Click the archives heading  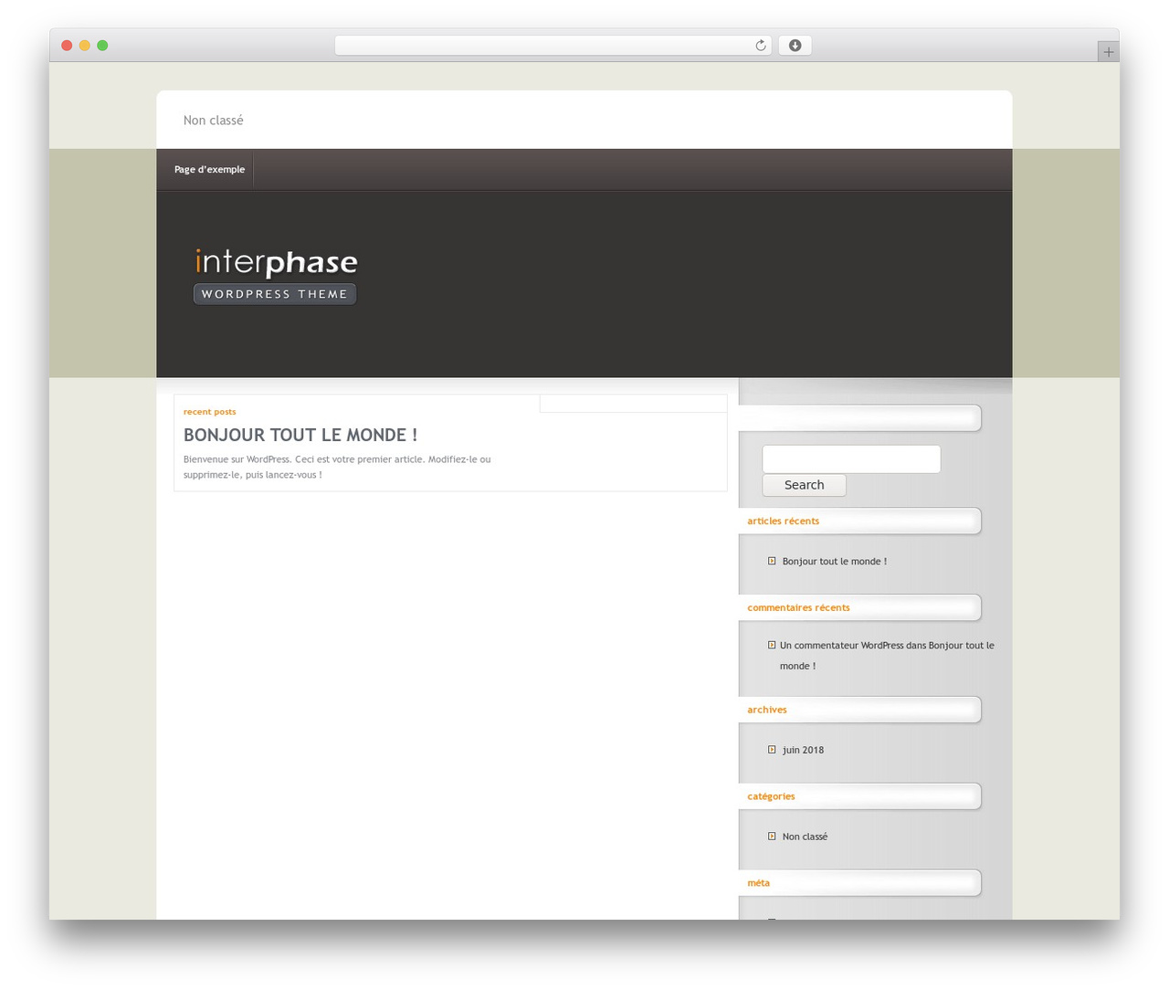click(766, 710)
